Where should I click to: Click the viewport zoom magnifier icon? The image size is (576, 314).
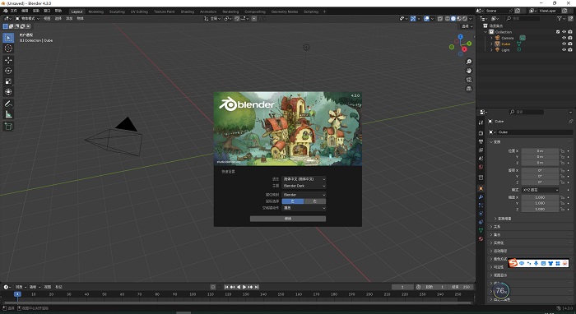click(x=469, y=62)
